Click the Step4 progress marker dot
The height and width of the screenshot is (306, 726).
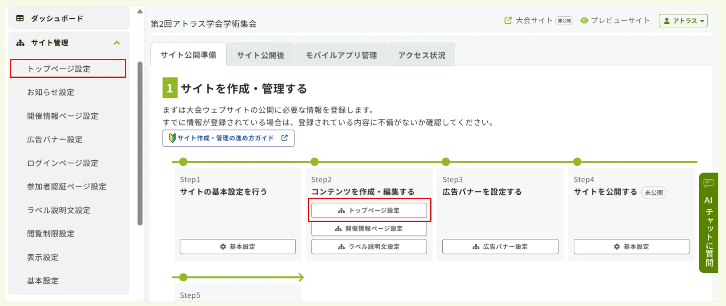pos(577,162)
